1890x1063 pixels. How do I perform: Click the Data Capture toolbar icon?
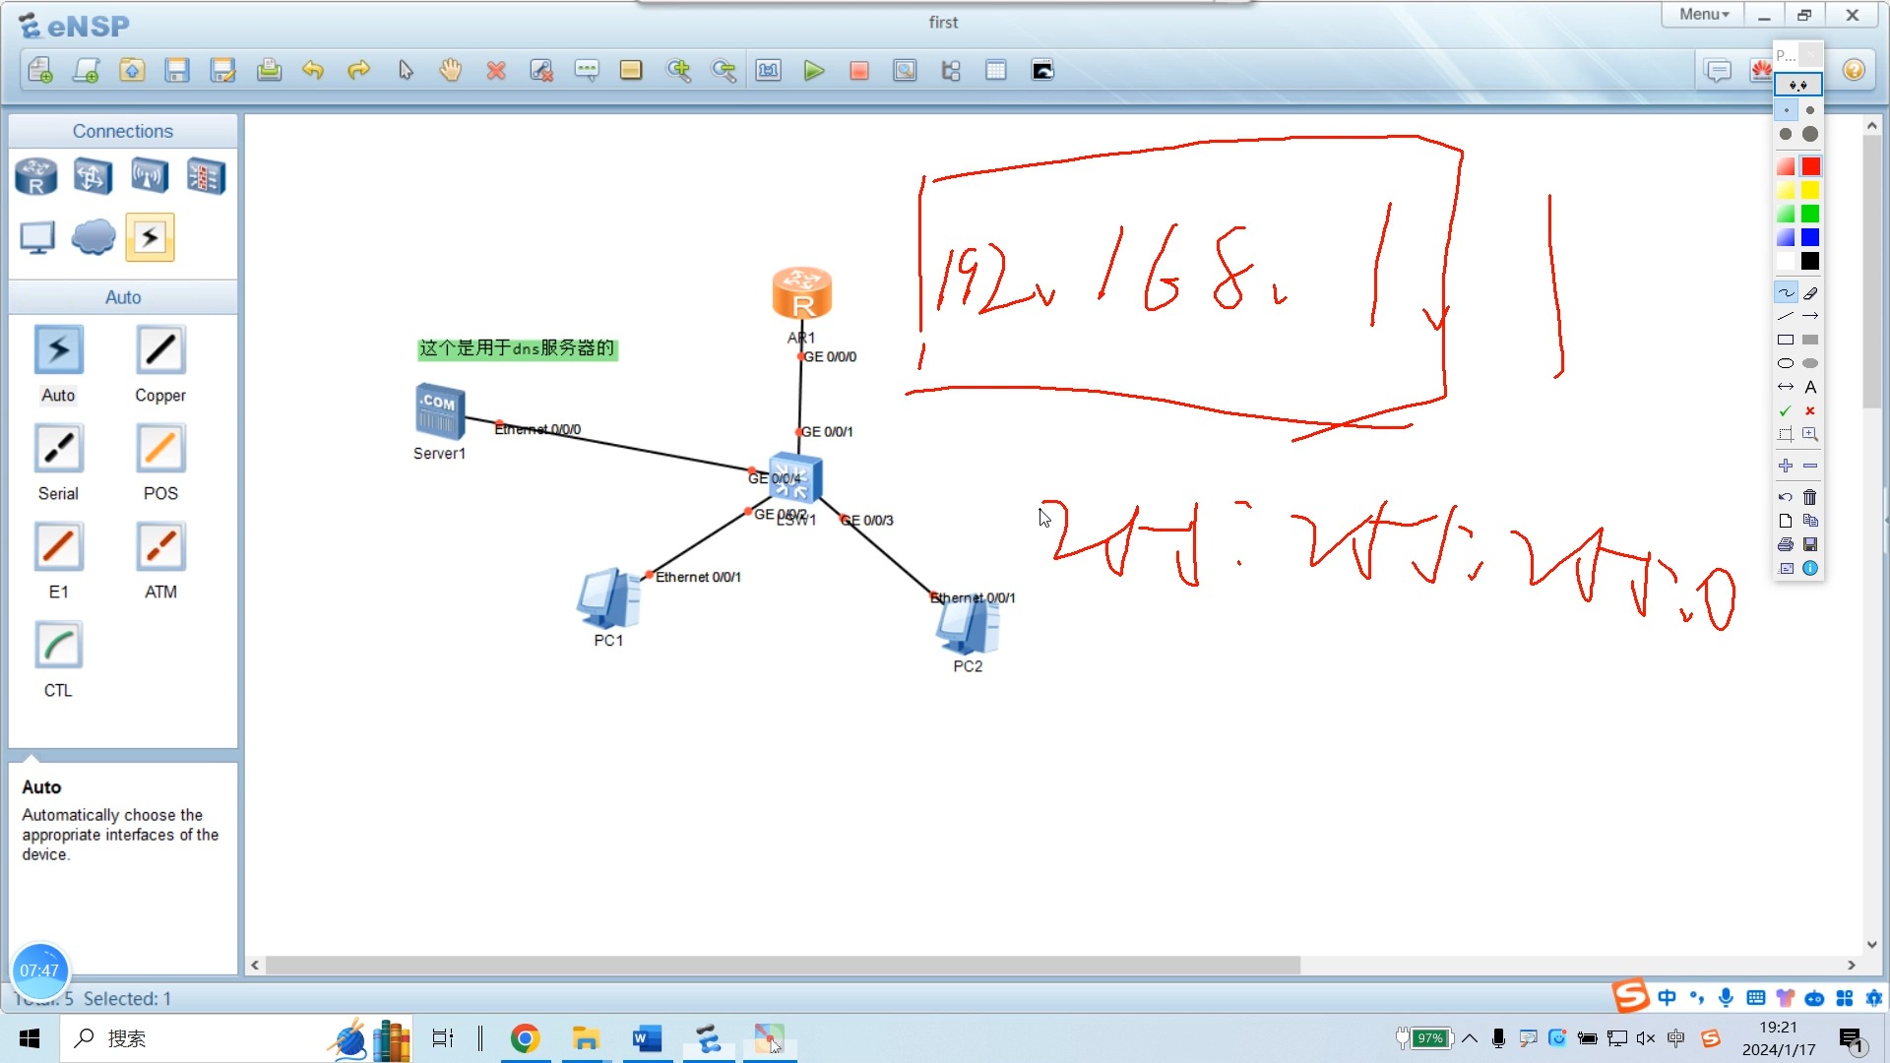coord(905,70)
